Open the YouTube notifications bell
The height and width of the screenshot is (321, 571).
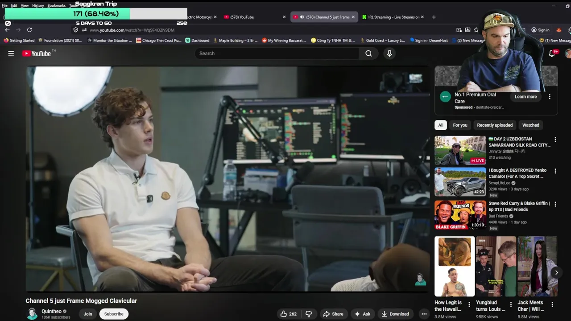click(x=552, y=53)
